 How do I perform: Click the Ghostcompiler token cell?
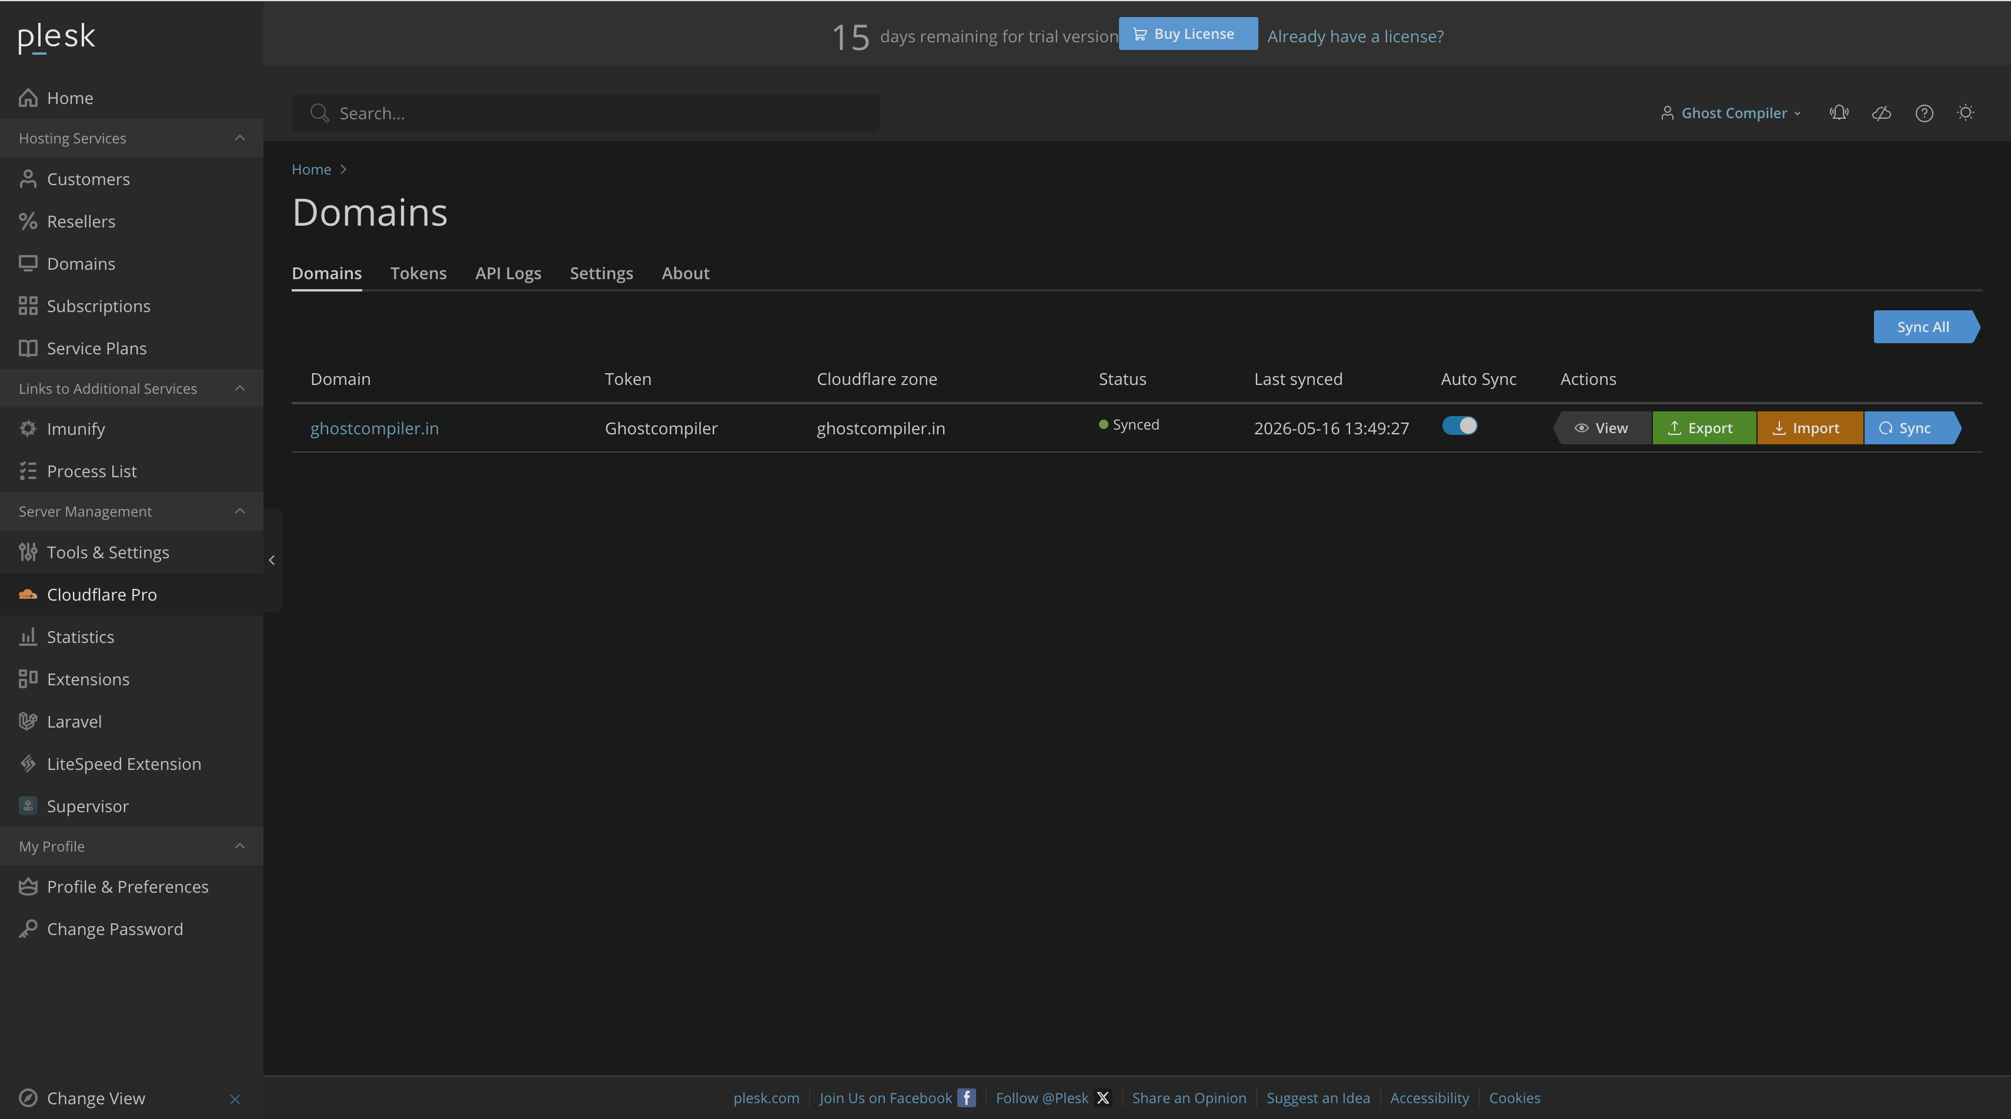point(660,428)
